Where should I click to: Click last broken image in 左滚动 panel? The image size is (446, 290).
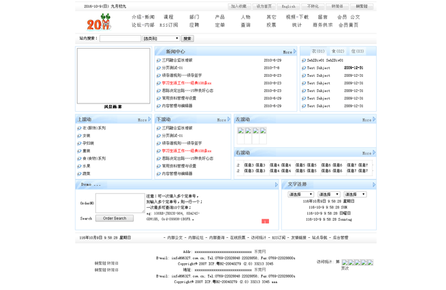point(263,131)
